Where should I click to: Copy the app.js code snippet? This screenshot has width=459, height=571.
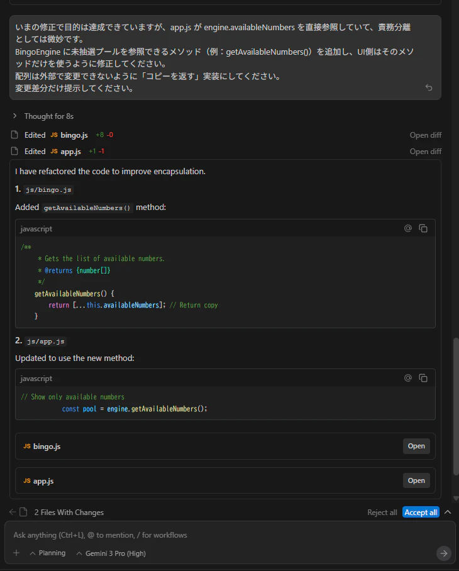point(423,378)
